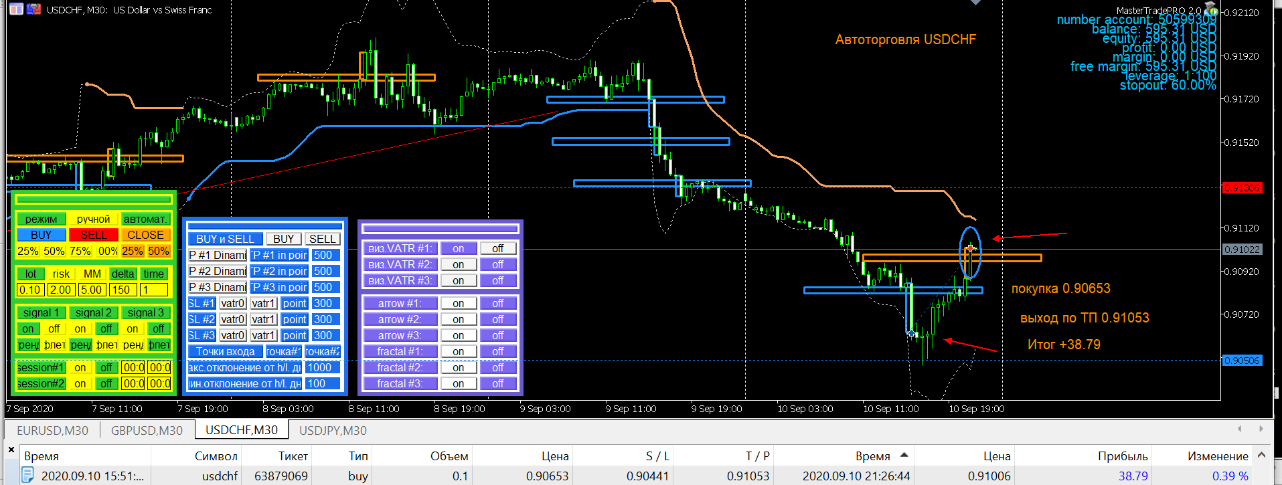Select the USDCHF,M30 chart tab
This screenshot has width=1282, height=485.
coord(242,429)
